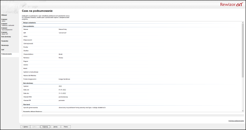
Task: Go back with the Wstecz button
Action: coord(25,127)
